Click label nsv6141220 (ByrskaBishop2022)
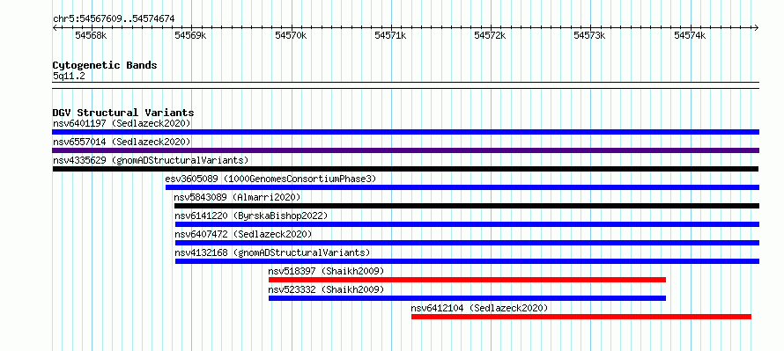 251,216
